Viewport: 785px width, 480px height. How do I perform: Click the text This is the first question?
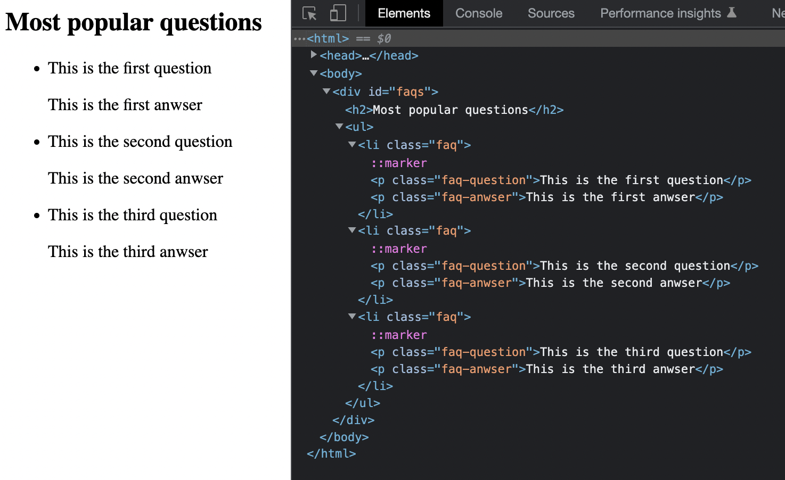[x=129, y=68]
